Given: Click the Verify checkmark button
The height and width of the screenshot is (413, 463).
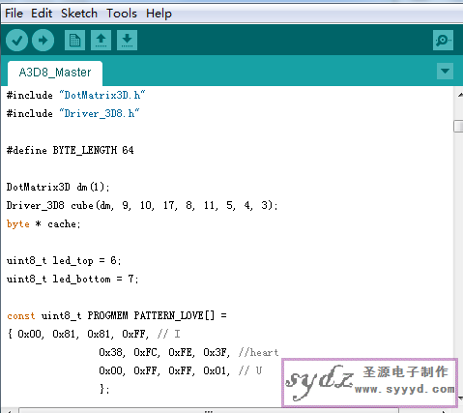Looking at the screenshot, I should pos(16,41).
